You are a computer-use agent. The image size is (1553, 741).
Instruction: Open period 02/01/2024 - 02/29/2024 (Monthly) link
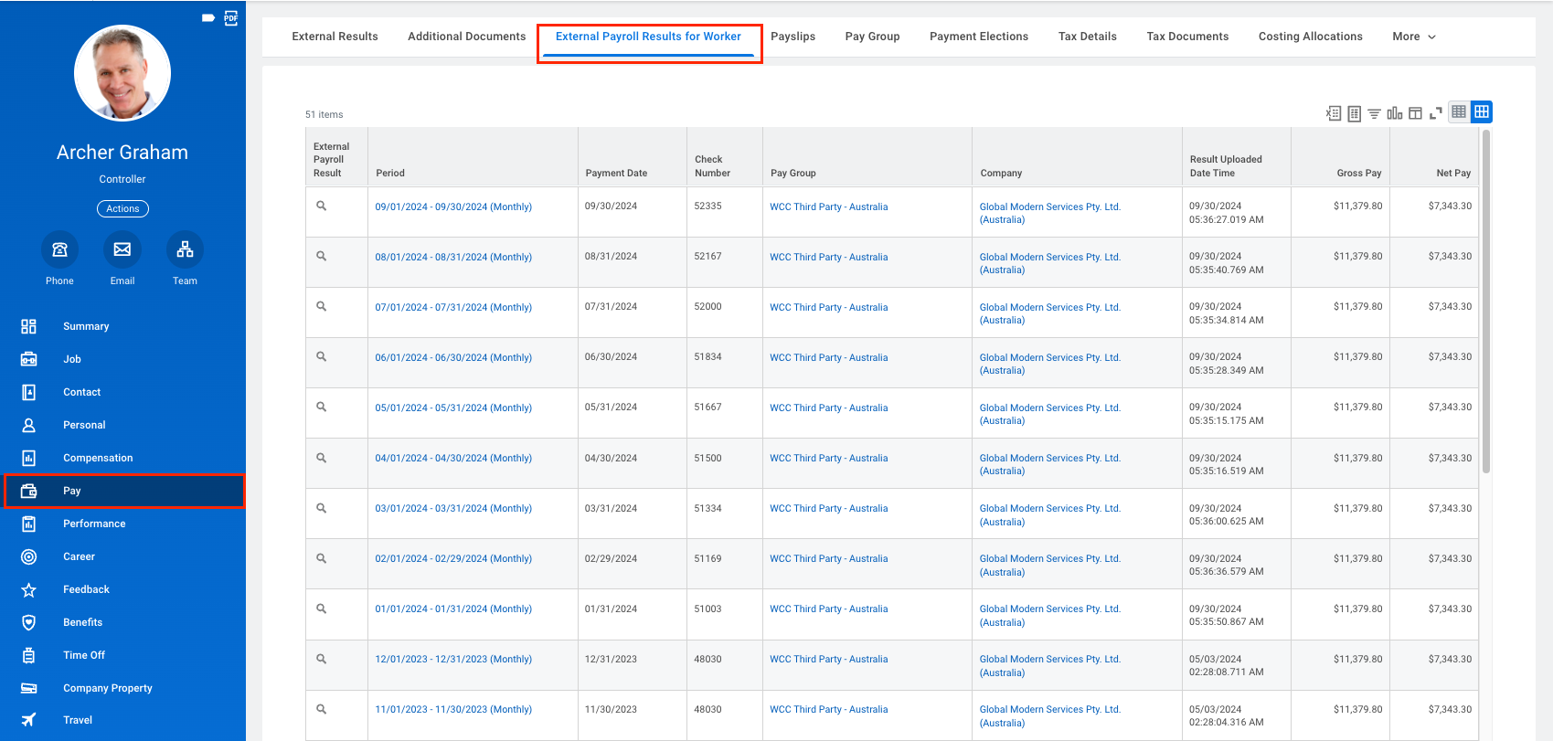pyautogui.click(x=453, y=558)
